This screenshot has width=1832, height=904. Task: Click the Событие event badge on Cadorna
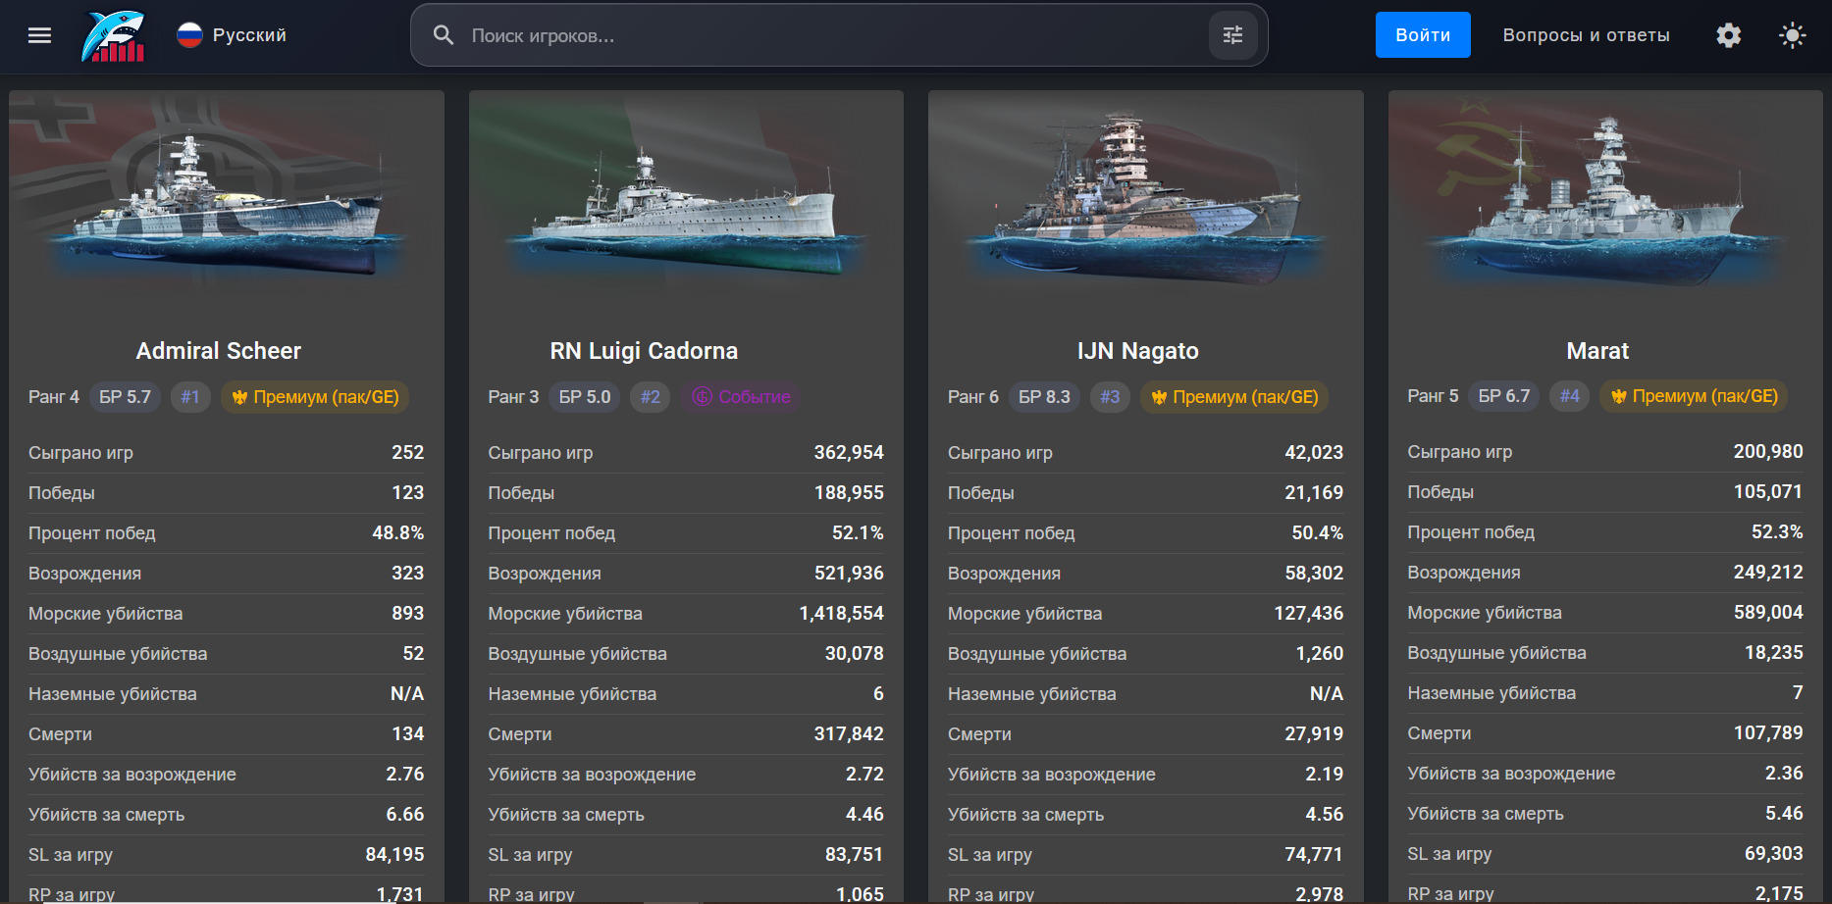(742, 397)
